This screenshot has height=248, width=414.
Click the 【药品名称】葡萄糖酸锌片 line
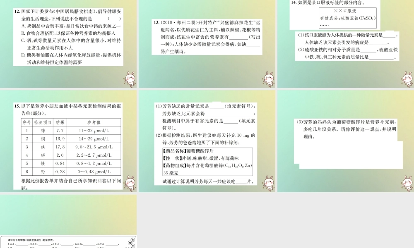[188, 151]
